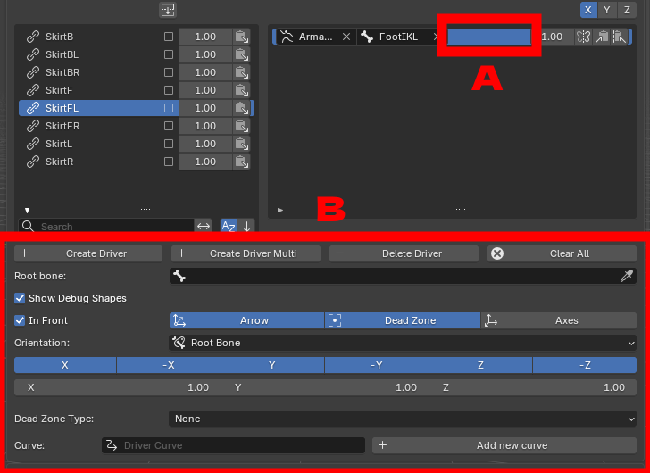Disable Show Debug Shapes checkbox
Viewport: 650px width, 473px height.
[x=20, y=298]
